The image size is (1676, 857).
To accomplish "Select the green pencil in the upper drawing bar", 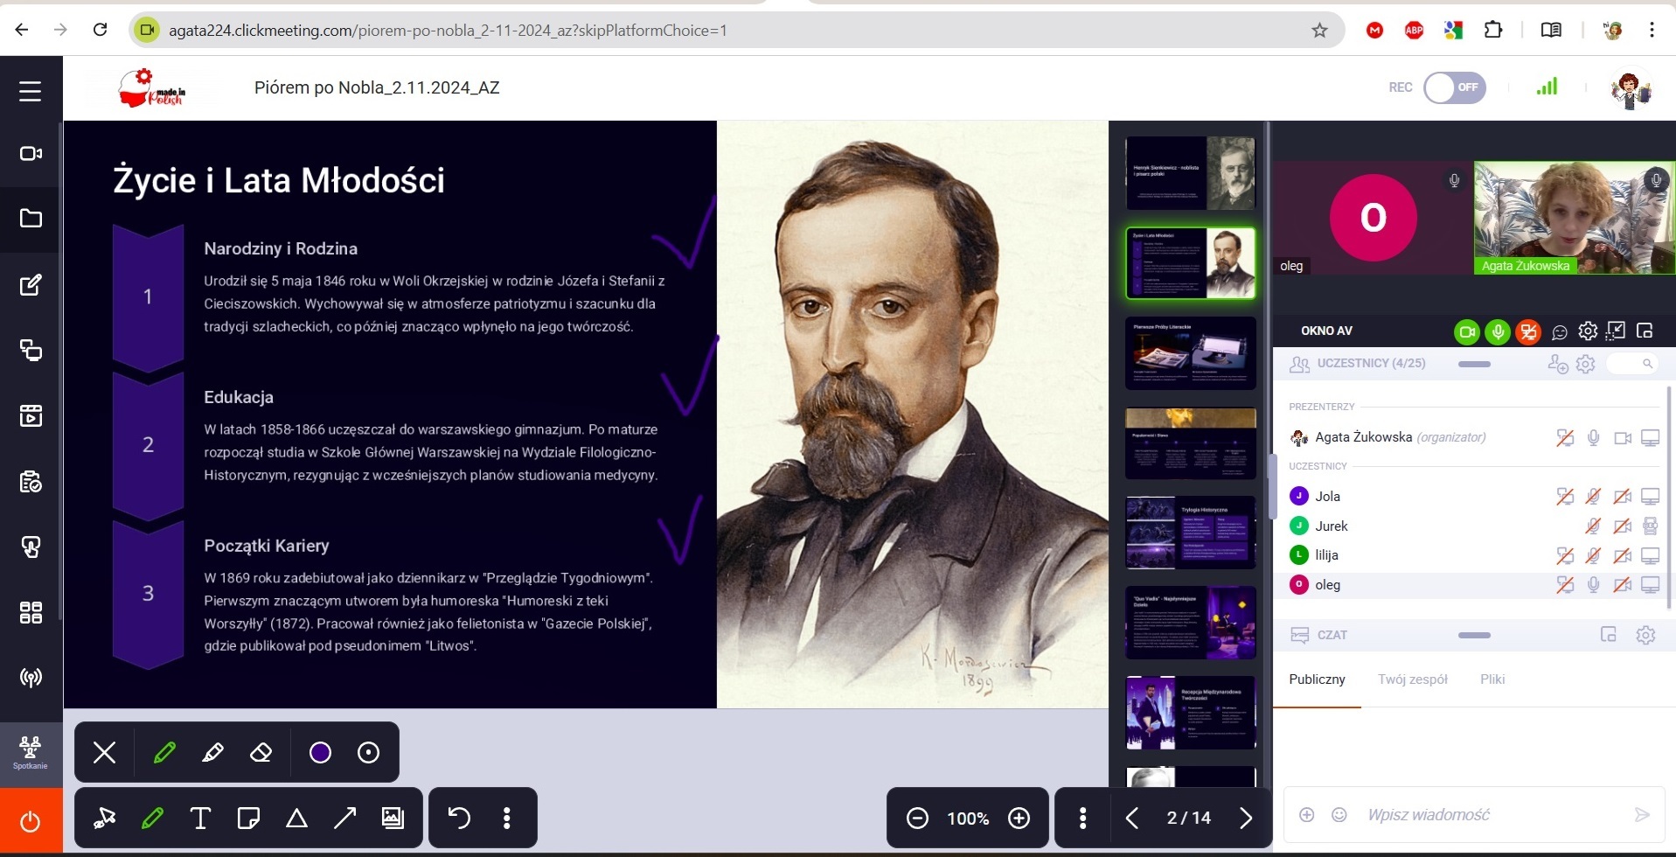I will pyautogui.click(x=164, y=753).
